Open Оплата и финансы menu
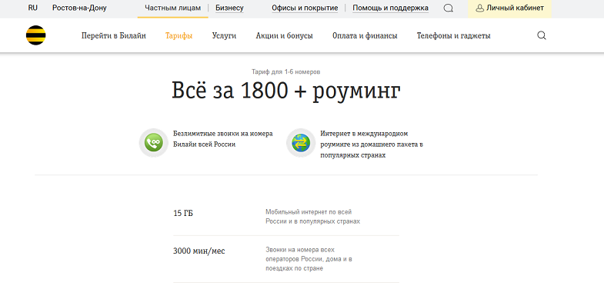Screen dimensions: 604x289 click(365, 36)
